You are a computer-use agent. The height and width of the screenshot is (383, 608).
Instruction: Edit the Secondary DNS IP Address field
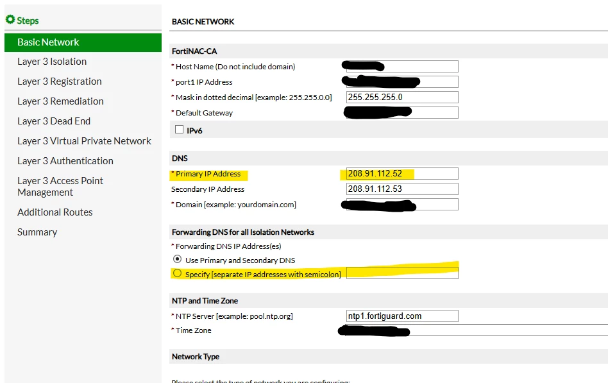coord(402,189)
